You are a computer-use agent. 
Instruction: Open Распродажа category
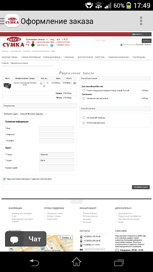click(x=139, y=57)
